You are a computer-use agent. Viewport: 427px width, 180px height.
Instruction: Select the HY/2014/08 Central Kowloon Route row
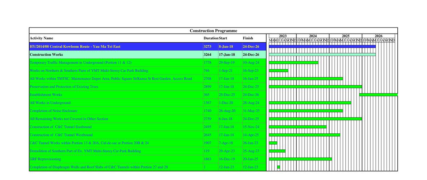coord(75,47)
